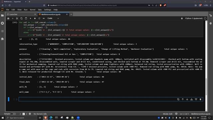Screen dimensions: 213x120
Task: Open the Run menu
Action: tap(26, 10)
